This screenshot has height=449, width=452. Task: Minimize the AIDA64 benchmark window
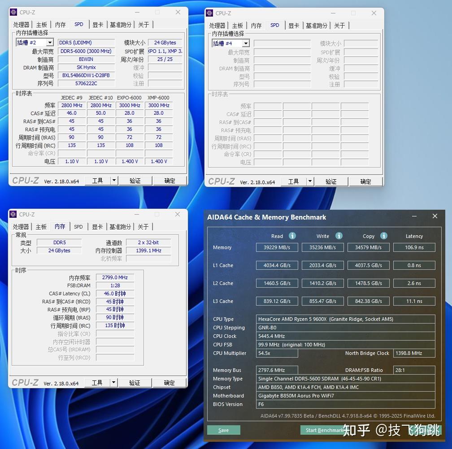[414, 216]
